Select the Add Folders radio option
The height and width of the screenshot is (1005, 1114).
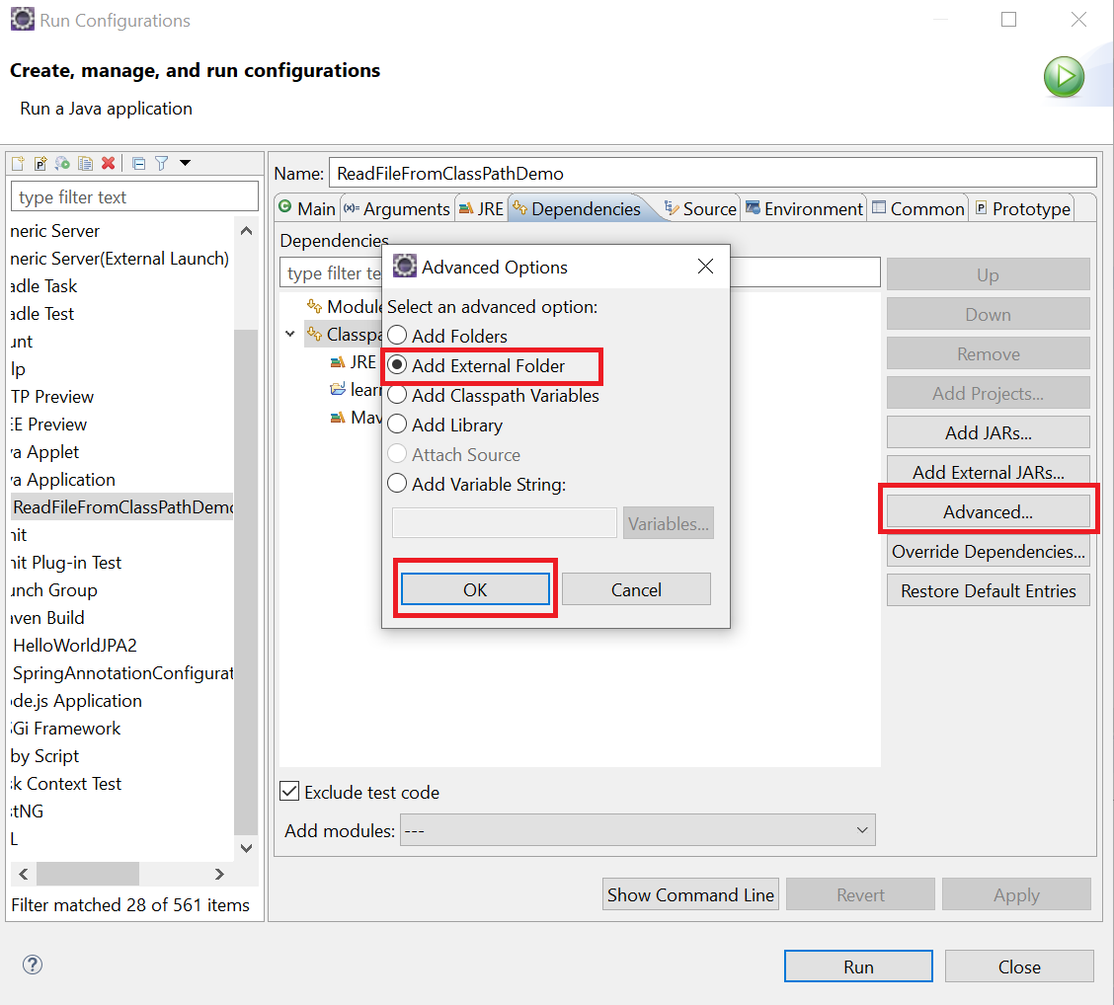(x=397, y=337)
